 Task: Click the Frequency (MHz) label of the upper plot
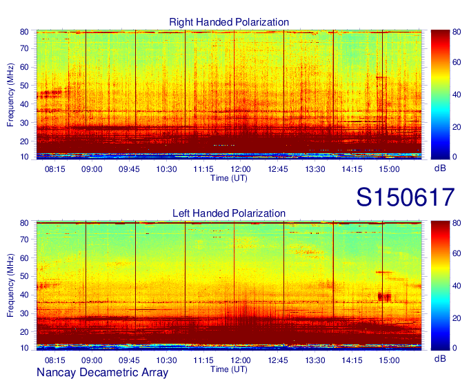pyautogui.click(x=10, y=95)
